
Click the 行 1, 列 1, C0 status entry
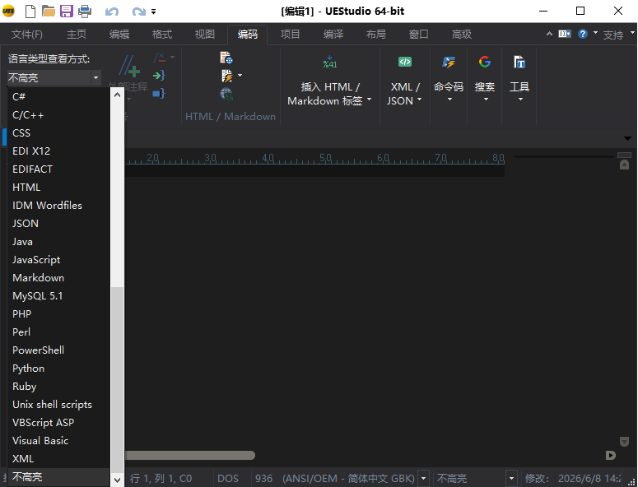click(161, 479)
